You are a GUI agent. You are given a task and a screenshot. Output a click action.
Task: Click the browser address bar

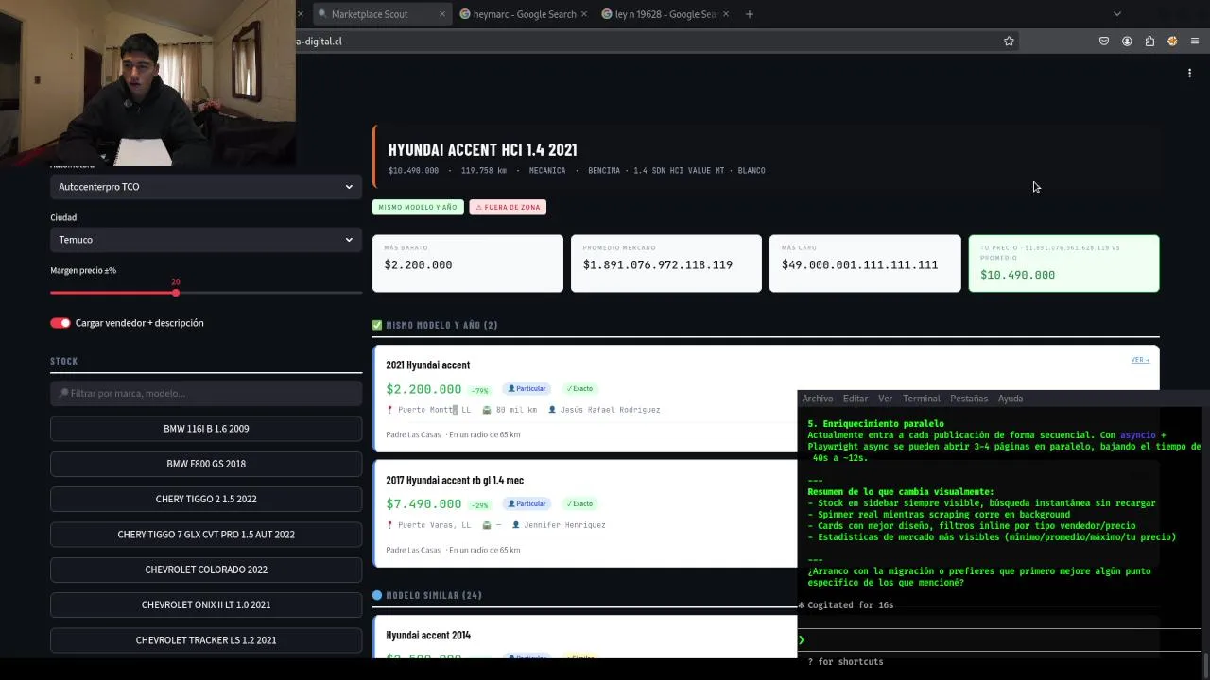click(643, 42)
